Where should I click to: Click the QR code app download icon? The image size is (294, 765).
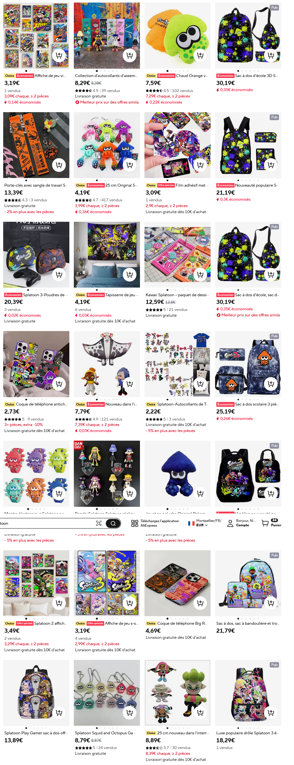tap(135, 523)
